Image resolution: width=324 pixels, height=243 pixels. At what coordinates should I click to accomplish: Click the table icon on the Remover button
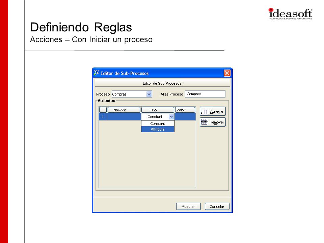205,122
